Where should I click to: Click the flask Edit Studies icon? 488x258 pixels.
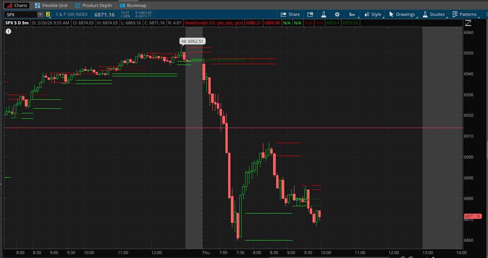click(x=323, y=14)
